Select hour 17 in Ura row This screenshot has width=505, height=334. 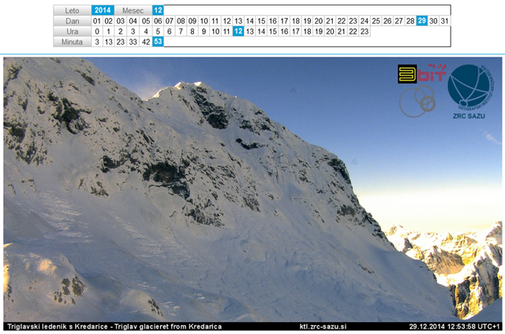point(296,32)
